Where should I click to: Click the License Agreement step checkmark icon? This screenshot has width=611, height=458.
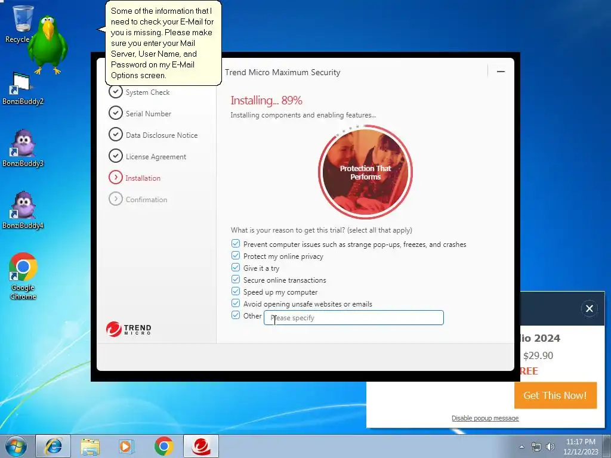coord(115,156)
